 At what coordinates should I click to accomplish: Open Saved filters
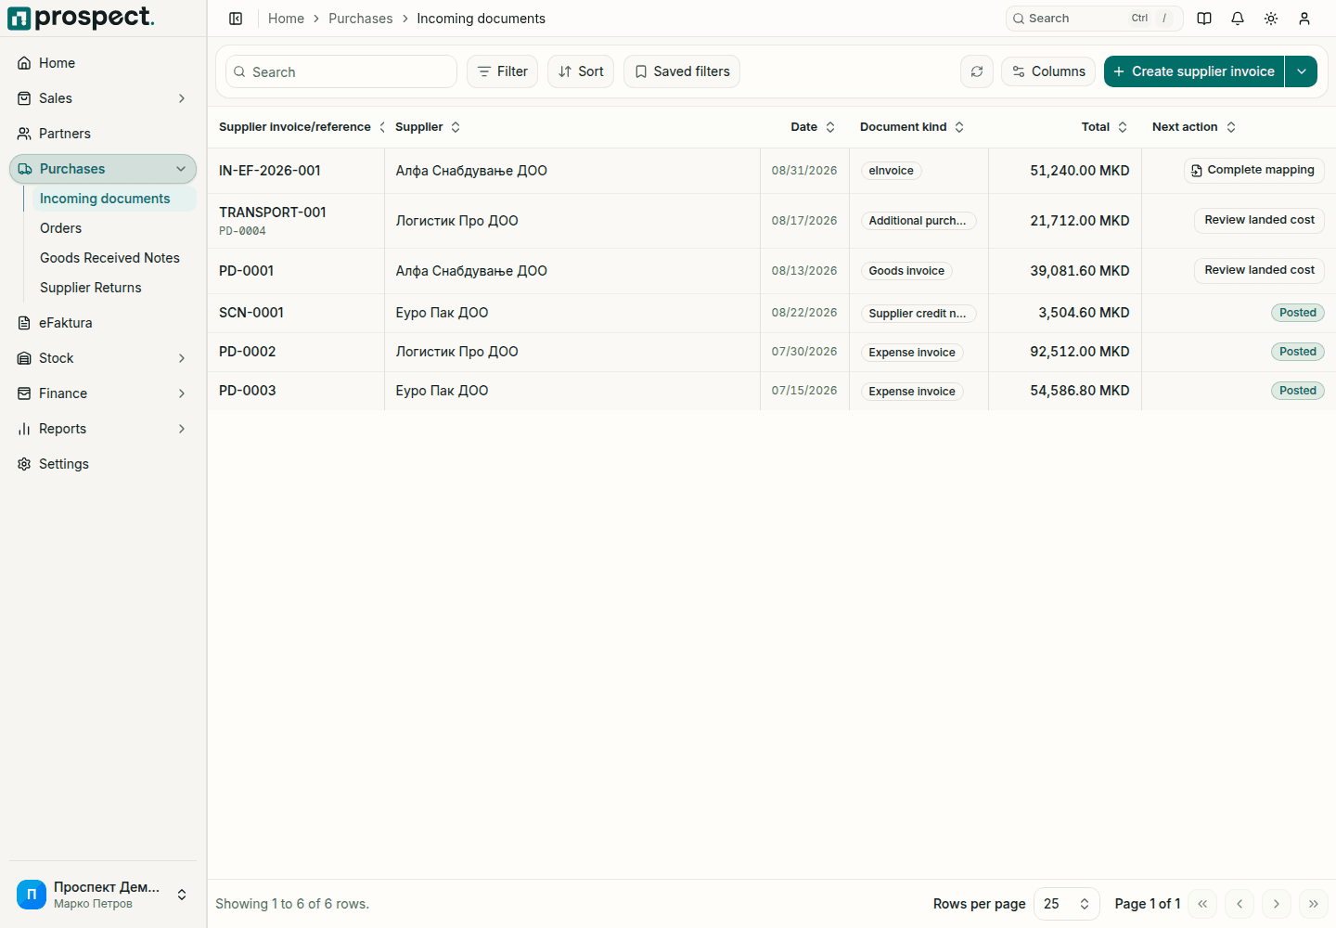point(682,71)
